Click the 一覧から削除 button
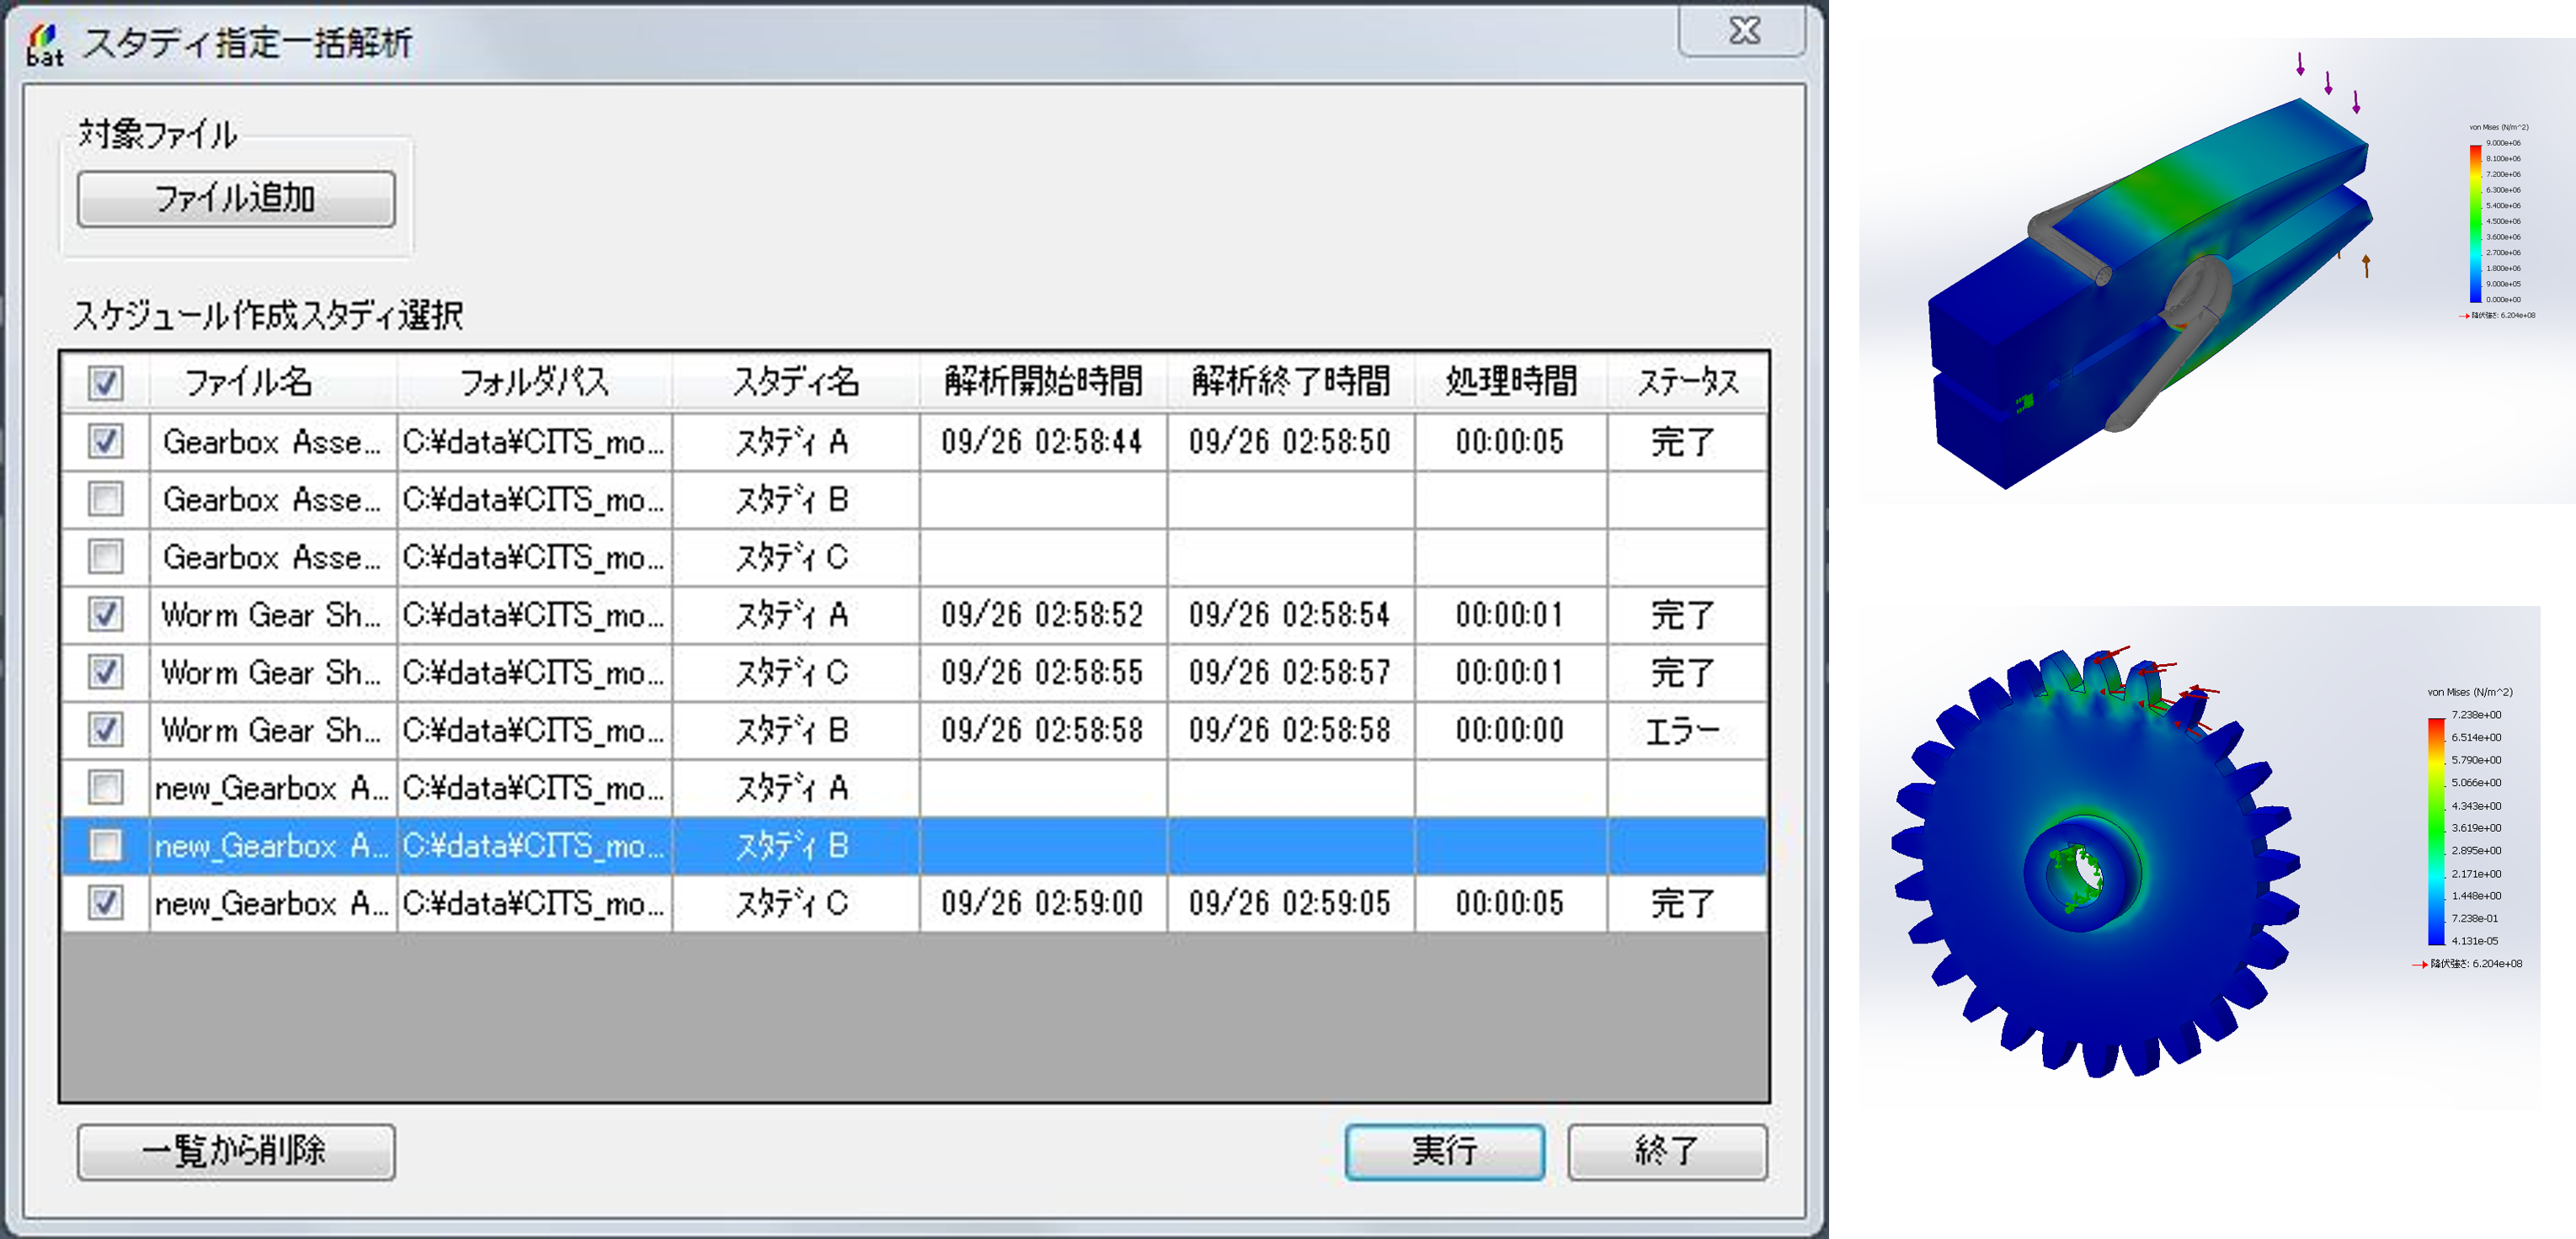Screen dimensions: 2576x1239 pyautogui.click(x=236, y=1151)
